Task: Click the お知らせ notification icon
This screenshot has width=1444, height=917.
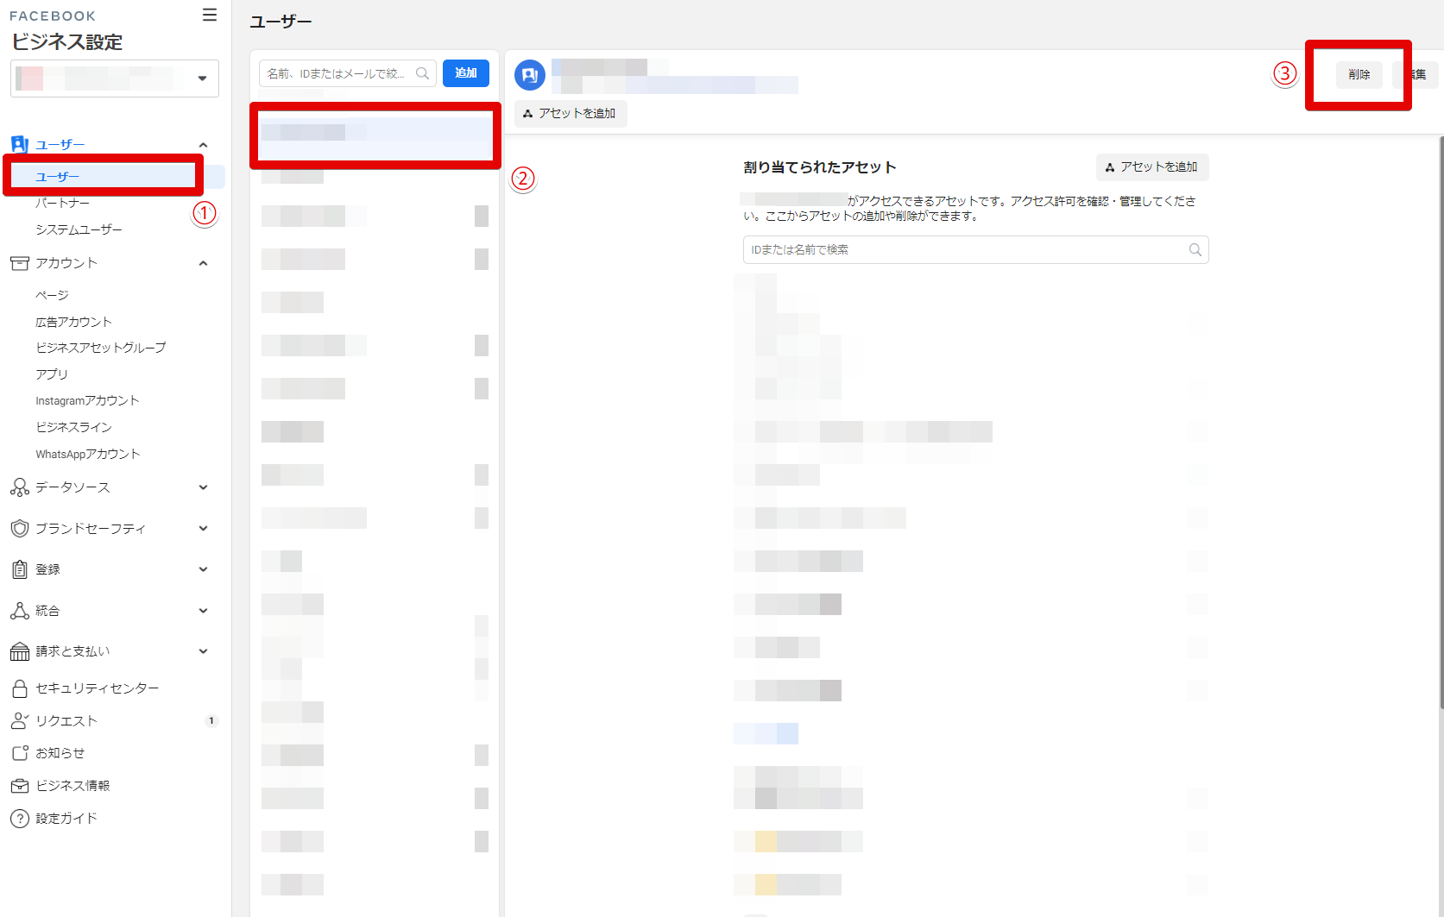Action: (19, 753)
